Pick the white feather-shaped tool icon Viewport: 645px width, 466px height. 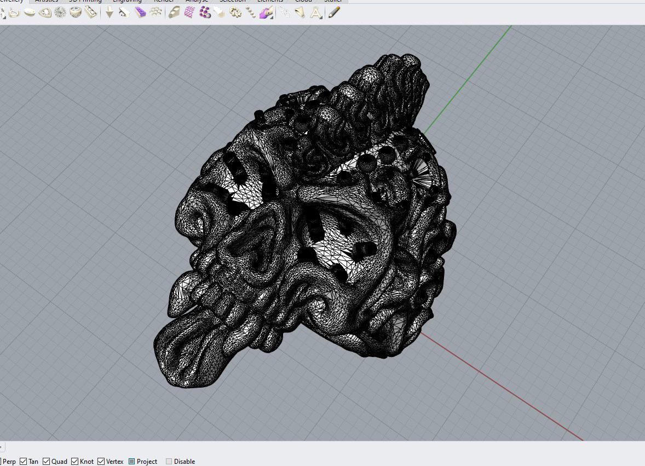[220, 13]
